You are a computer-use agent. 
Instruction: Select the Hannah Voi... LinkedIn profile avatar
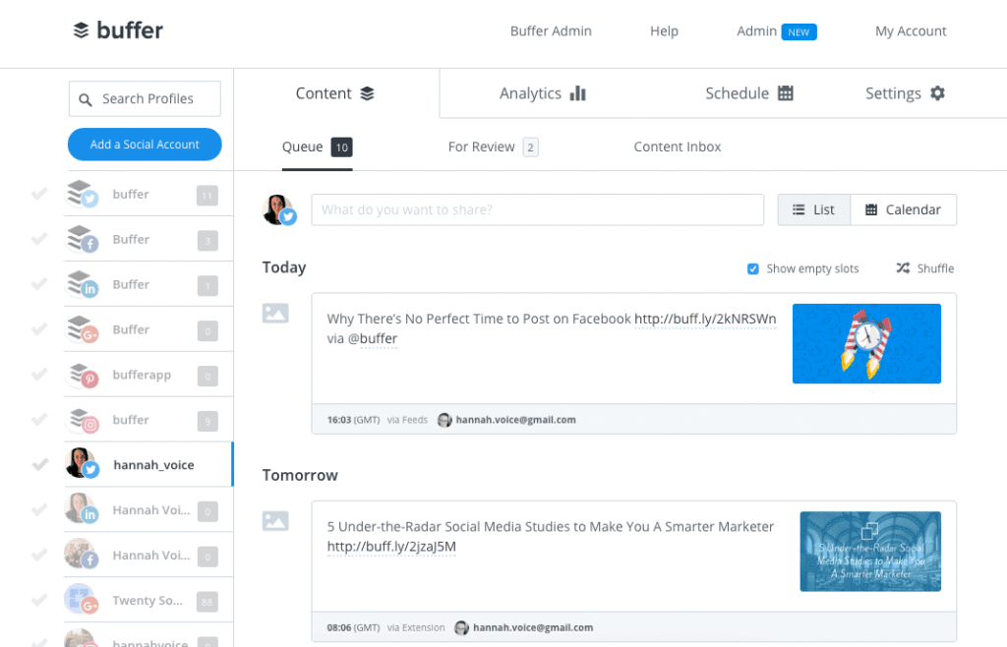[x=81, y=509]
